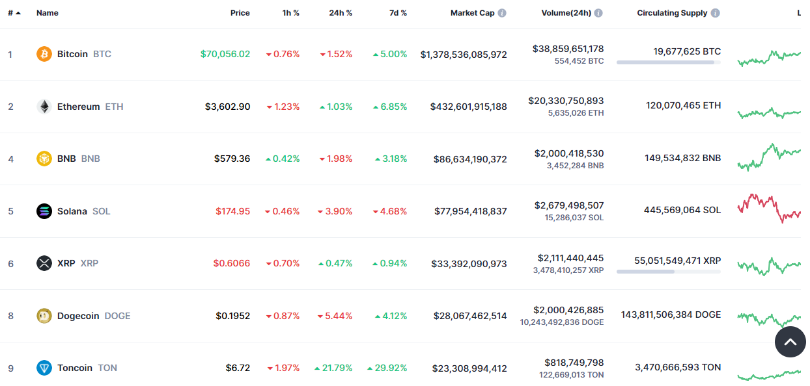The width and height of the screenshot is (810, 386).
Task: Click the Volume(24h) info icon
Action: tap(598, 13)
